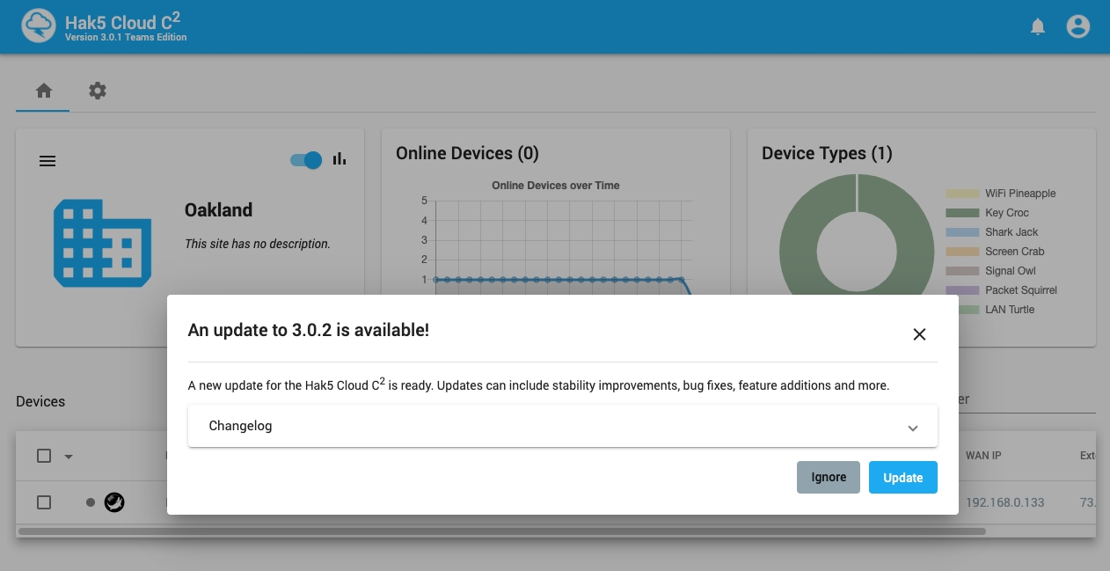The height and width of the screenshot is (571, 1110).
Task: Click the Hak5 Cloud C2 logo icon
Action: (39, 26)
